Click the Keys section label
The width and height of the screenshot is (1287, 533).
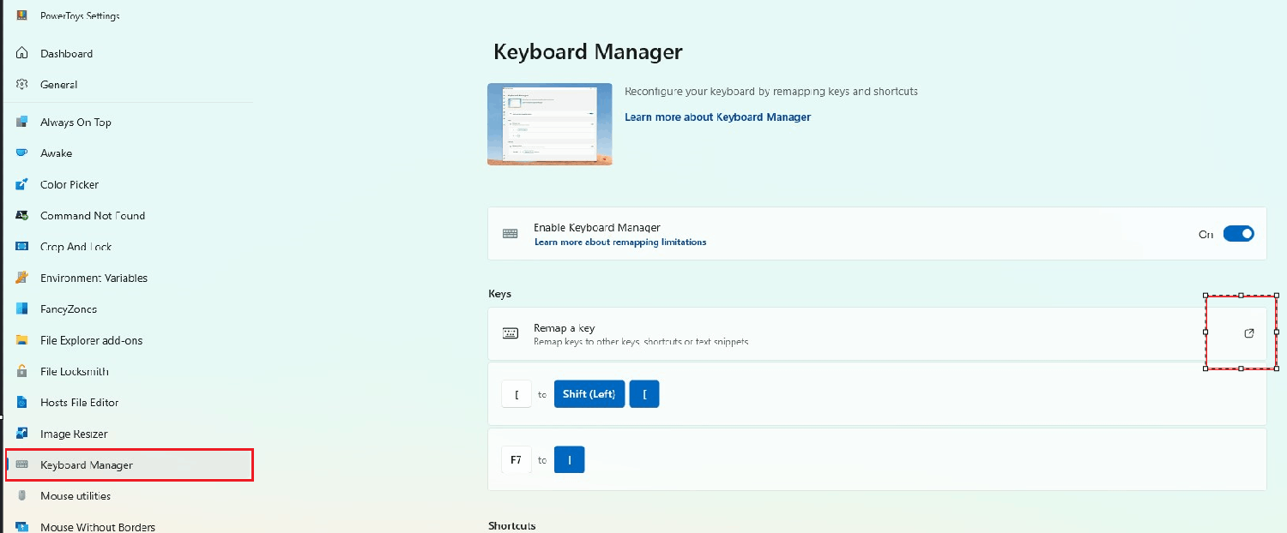tap(499, 293)
